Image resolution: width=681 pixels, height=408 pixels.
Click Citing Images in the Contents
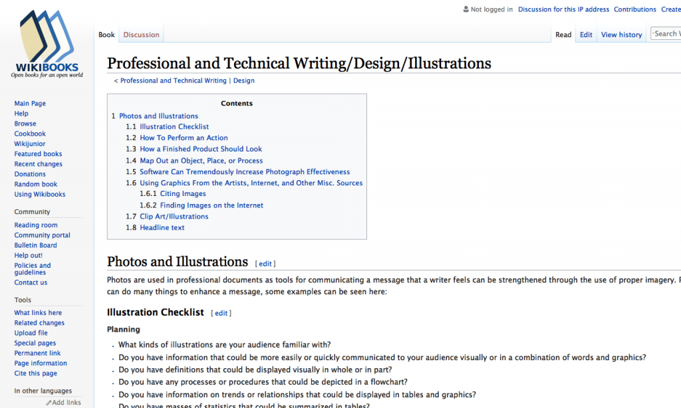(x=182, y=193)
